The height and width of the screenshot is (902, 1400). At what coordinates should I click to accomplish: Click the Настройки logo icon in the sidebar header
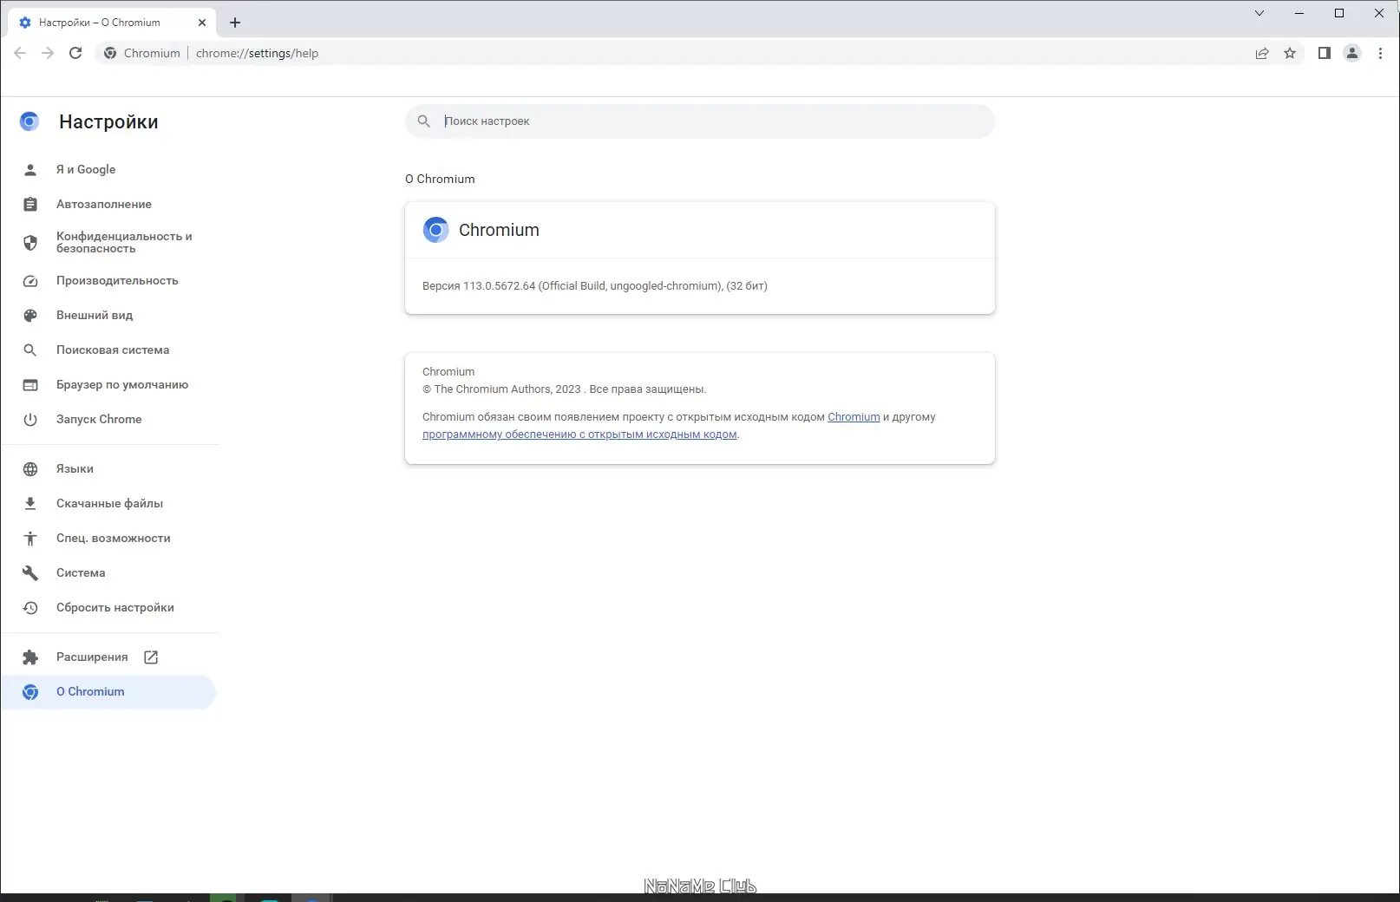(x=29, y=121)
